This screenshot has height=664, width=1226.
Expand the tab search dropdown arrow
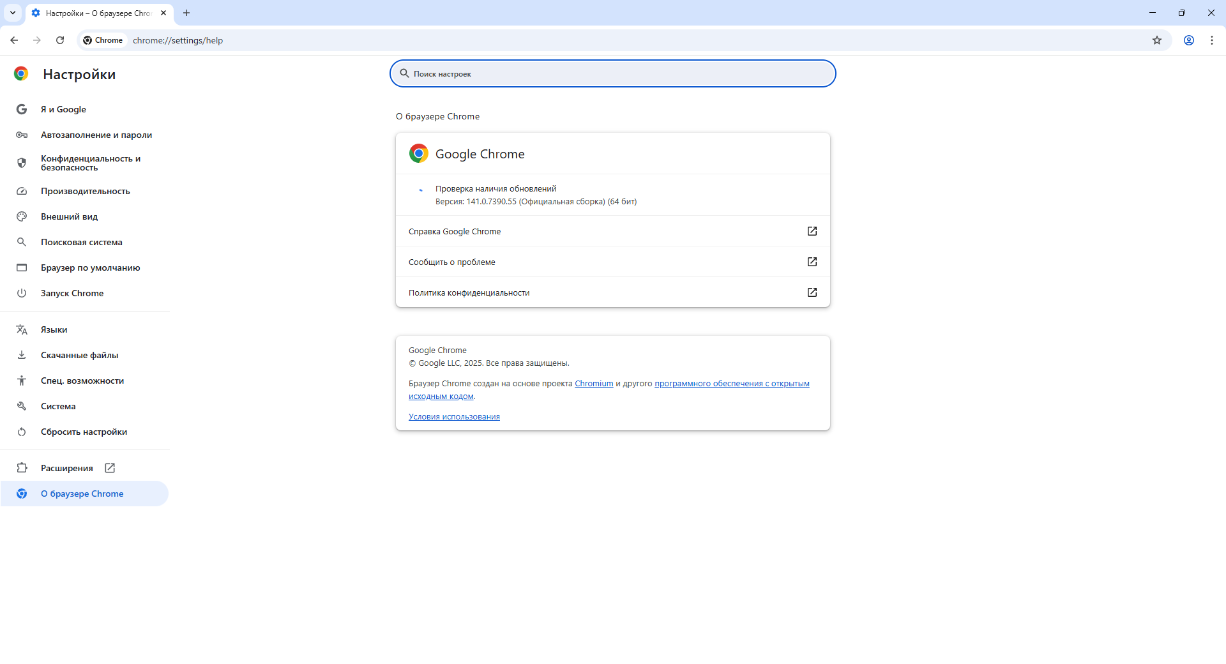[13, 13]
